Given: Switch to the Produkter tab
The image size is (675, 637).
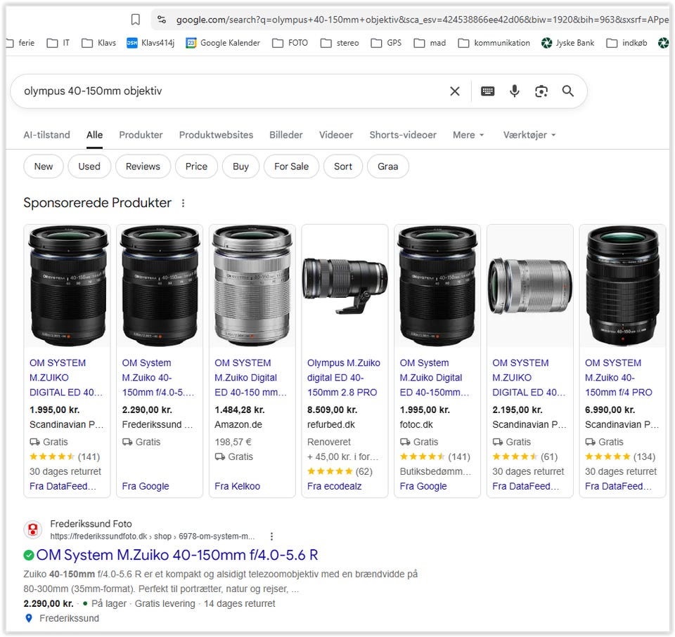Looking at the screenshot, I should [x=141, y=135].
